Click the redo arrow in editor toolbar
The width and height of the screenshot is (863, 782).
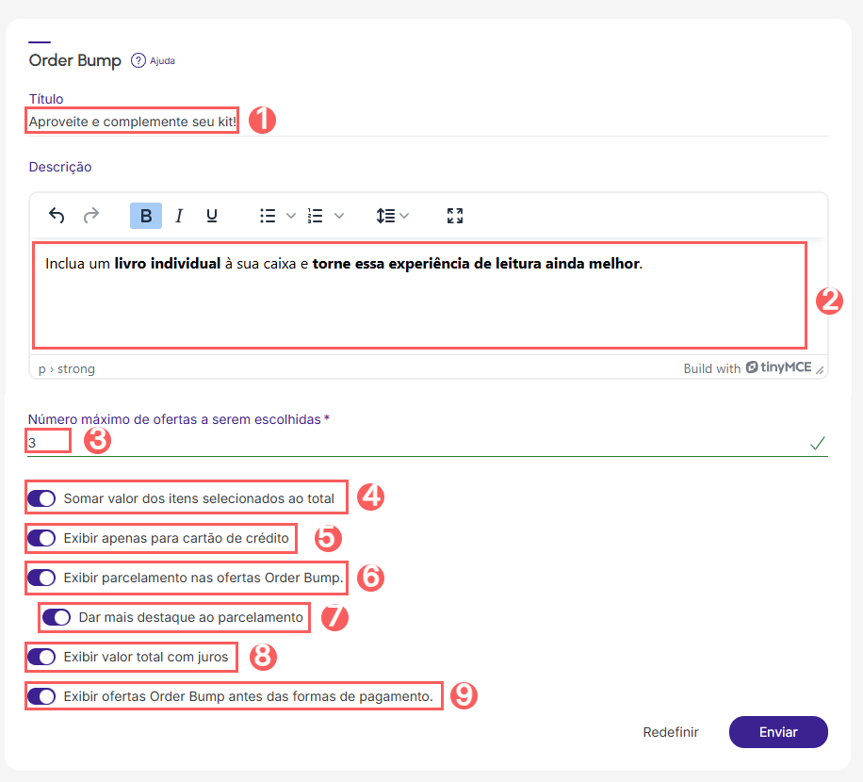91,216
